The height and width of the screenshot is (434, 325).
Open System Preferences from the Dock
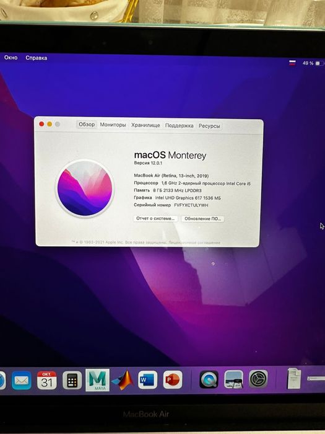(x=258, y=379)
